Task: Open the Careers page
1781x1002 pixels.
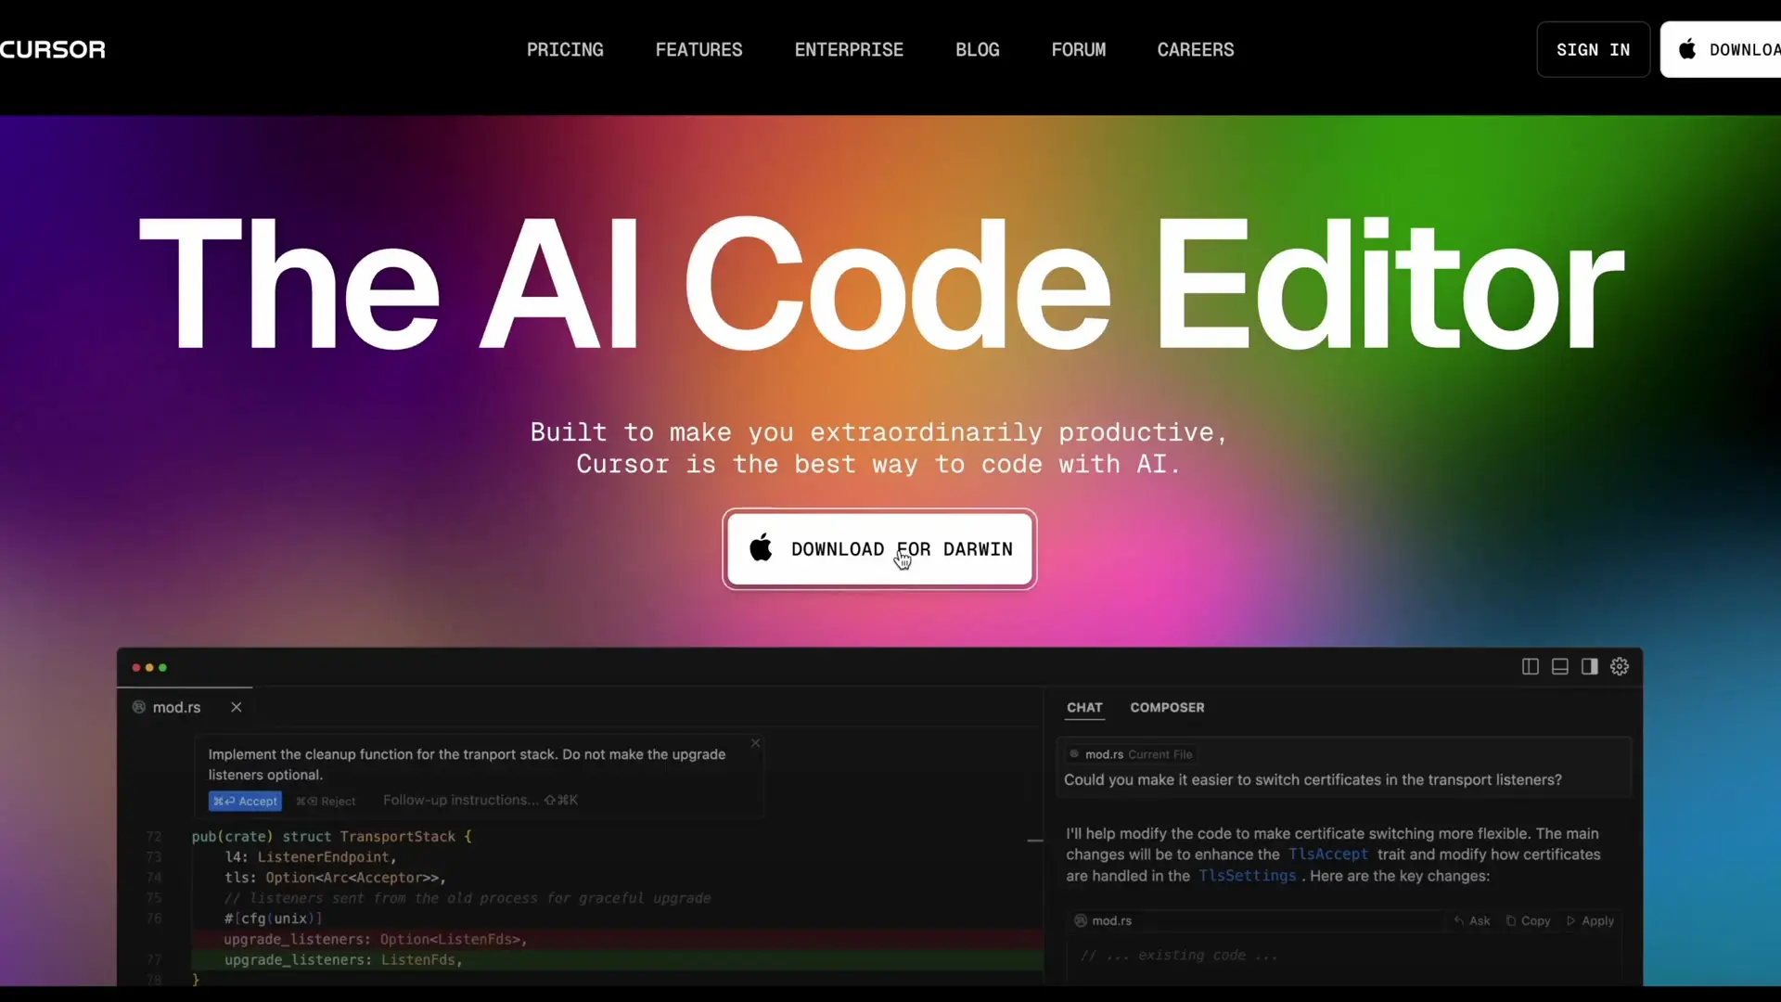Action: pyautogui.click(x=1195, y=49)
